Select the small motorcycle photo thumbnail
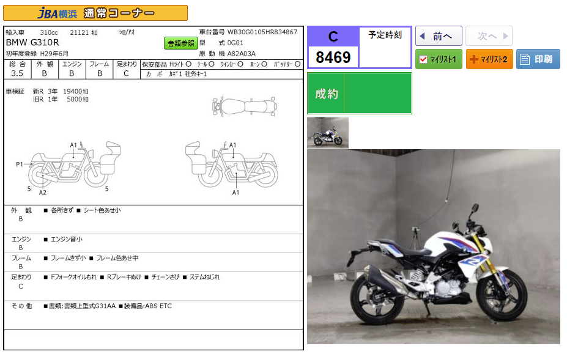This screenshot has height=354, width=567. (x=328, y=133)
